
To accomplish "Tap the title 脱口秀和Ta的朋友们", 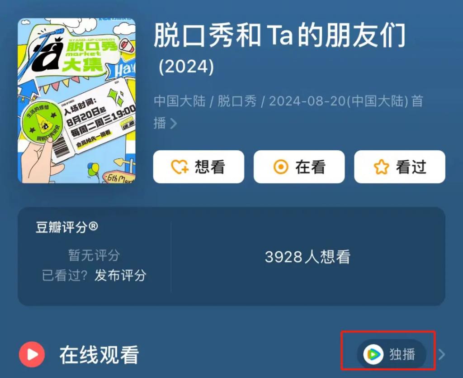I will click(279, 35).
